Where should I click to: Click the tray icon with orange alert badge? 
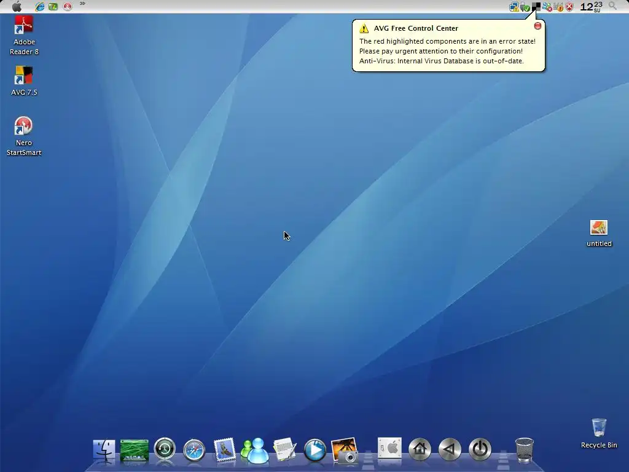coord(558,7)
